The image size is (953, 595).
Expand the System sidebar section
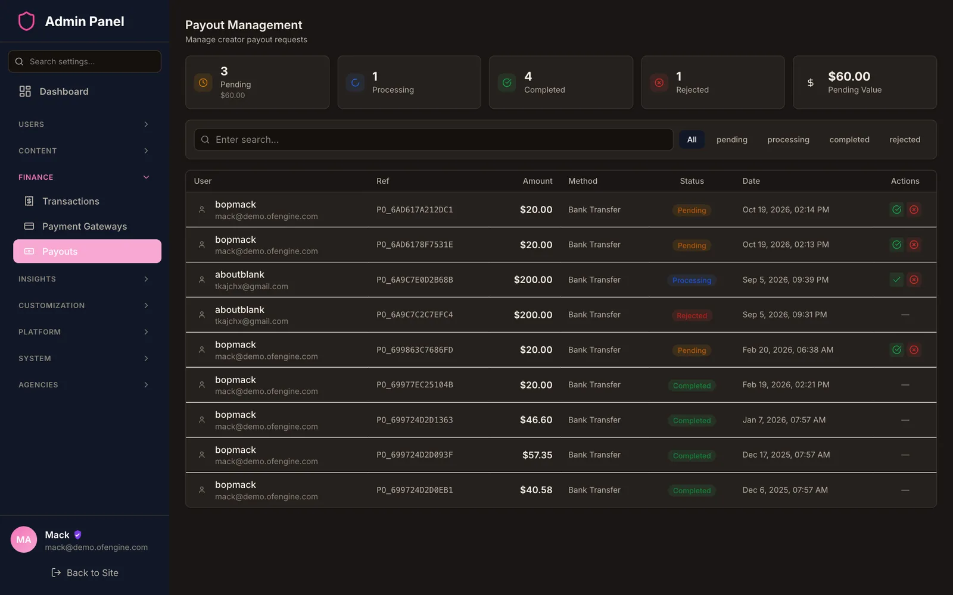pyautogui.click(x=84, y=358)
